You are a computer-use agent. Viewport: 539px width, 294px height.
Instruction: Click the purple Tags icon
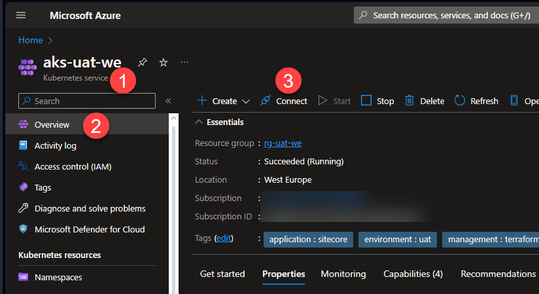(23, 187)
